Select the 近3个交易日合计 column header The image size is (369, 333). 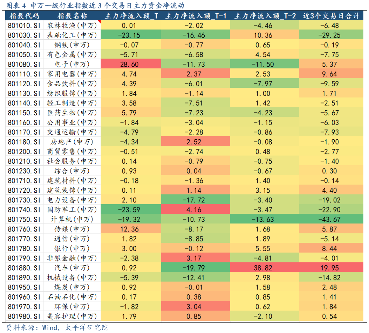(x=331, y=16)
